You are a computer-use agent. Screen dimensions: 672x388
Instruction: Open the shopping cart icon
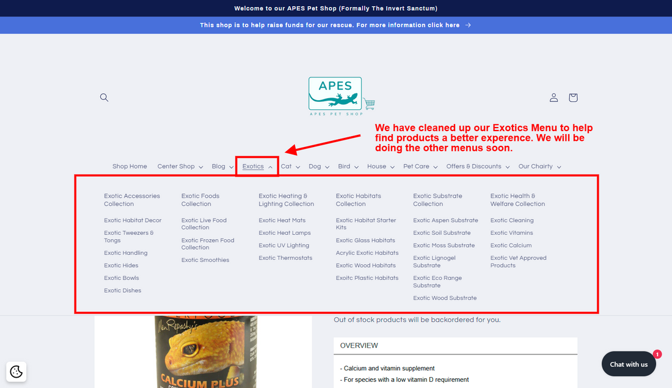coord(573,98)
